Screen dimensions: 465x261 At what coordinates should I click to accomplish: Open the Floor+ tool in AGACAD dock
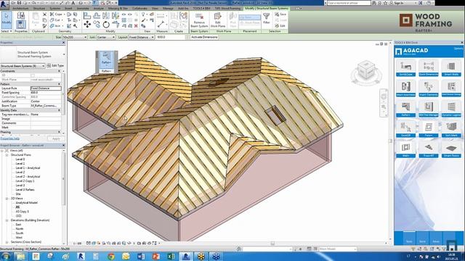point(429,128)
